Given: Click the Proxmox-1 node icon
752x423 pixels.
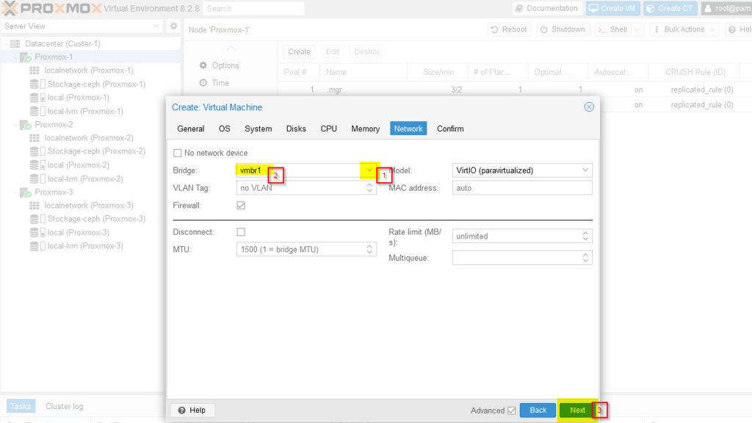Looking at the screenshot, I should click(26, 57).
